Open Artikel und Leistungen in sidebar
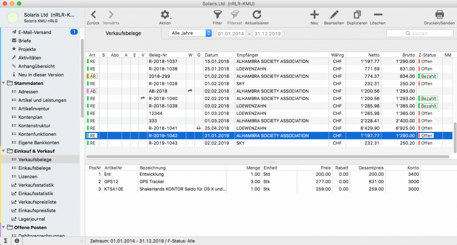The height and width of the screenshot is (245, 457). (42, 100)
